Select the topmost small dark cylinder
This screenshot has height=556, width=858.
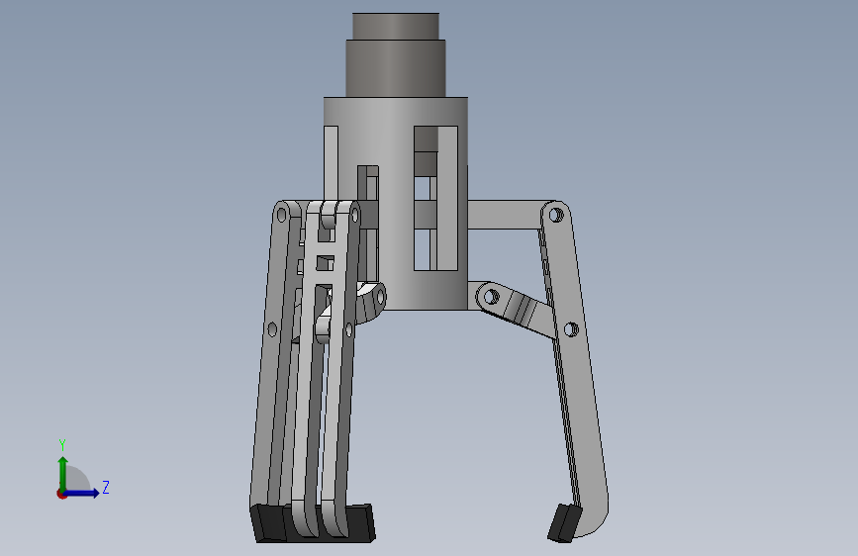tap(396, 27)
